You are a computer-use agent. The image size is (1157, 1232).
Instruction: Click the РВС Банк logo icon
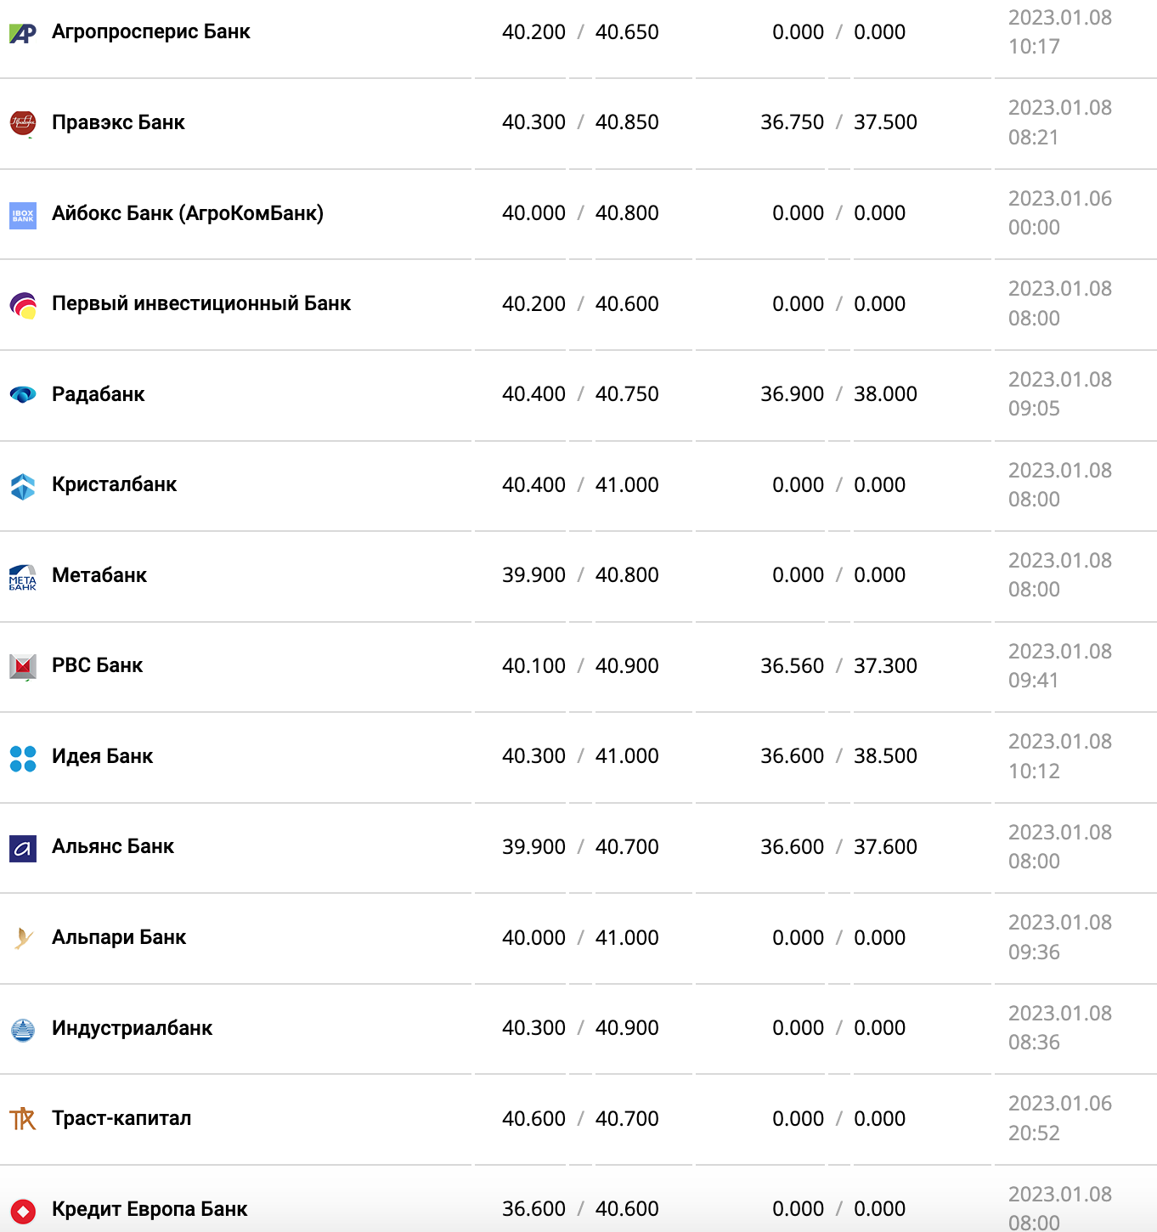23,667
